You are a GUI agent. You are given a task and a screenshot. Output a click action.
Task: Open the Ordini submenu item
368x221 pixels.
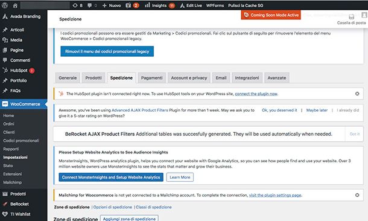pyautogui.click(x=8, y=124)
